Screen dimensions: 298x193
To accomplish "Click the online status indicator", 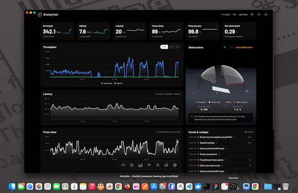I will [x=226, y=14].
